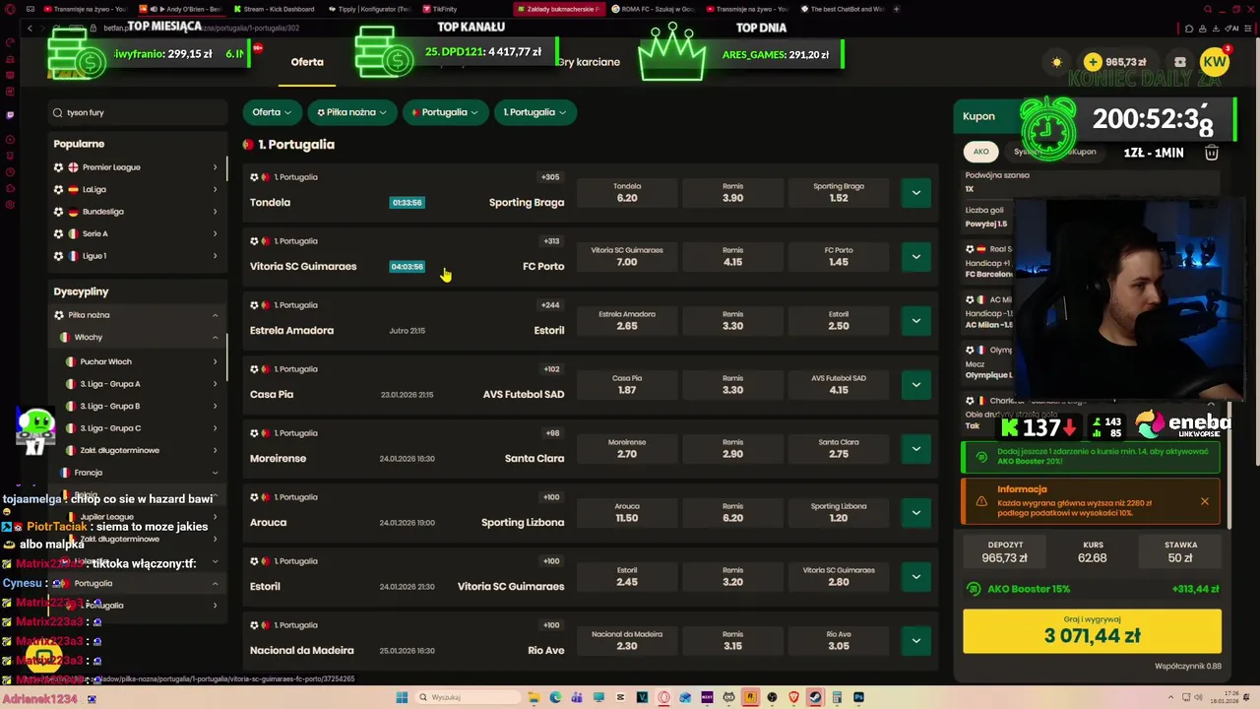The image size is (1260, 709).
Task: Switch to The best ChatBot browser tab
Action: 842,9
